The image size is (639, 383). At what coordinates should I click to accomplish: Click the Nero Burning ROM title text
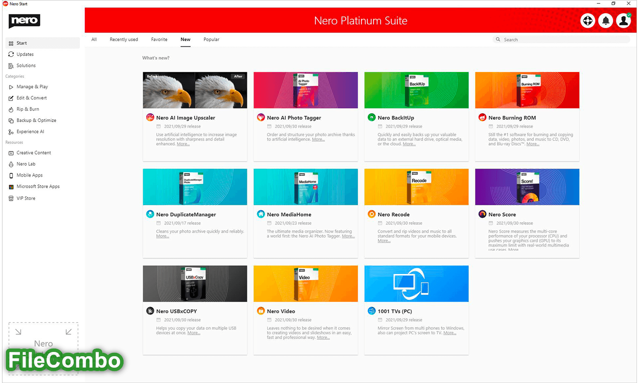(512, 118)
